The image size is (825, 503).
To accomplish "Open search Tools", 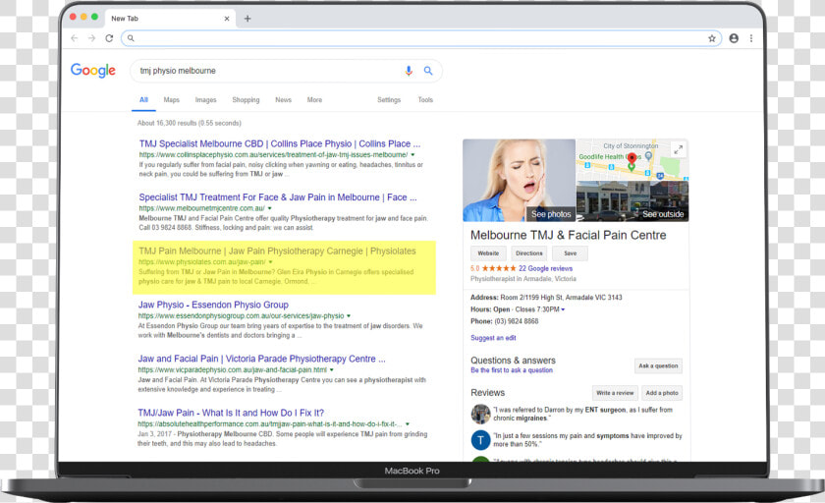I will pos(425,100).
